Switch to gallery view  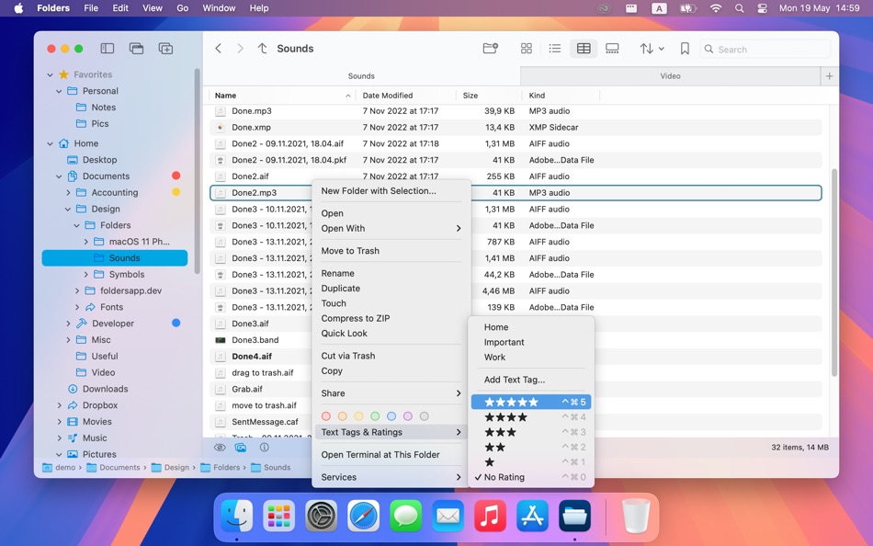click(x=612, y=48)
